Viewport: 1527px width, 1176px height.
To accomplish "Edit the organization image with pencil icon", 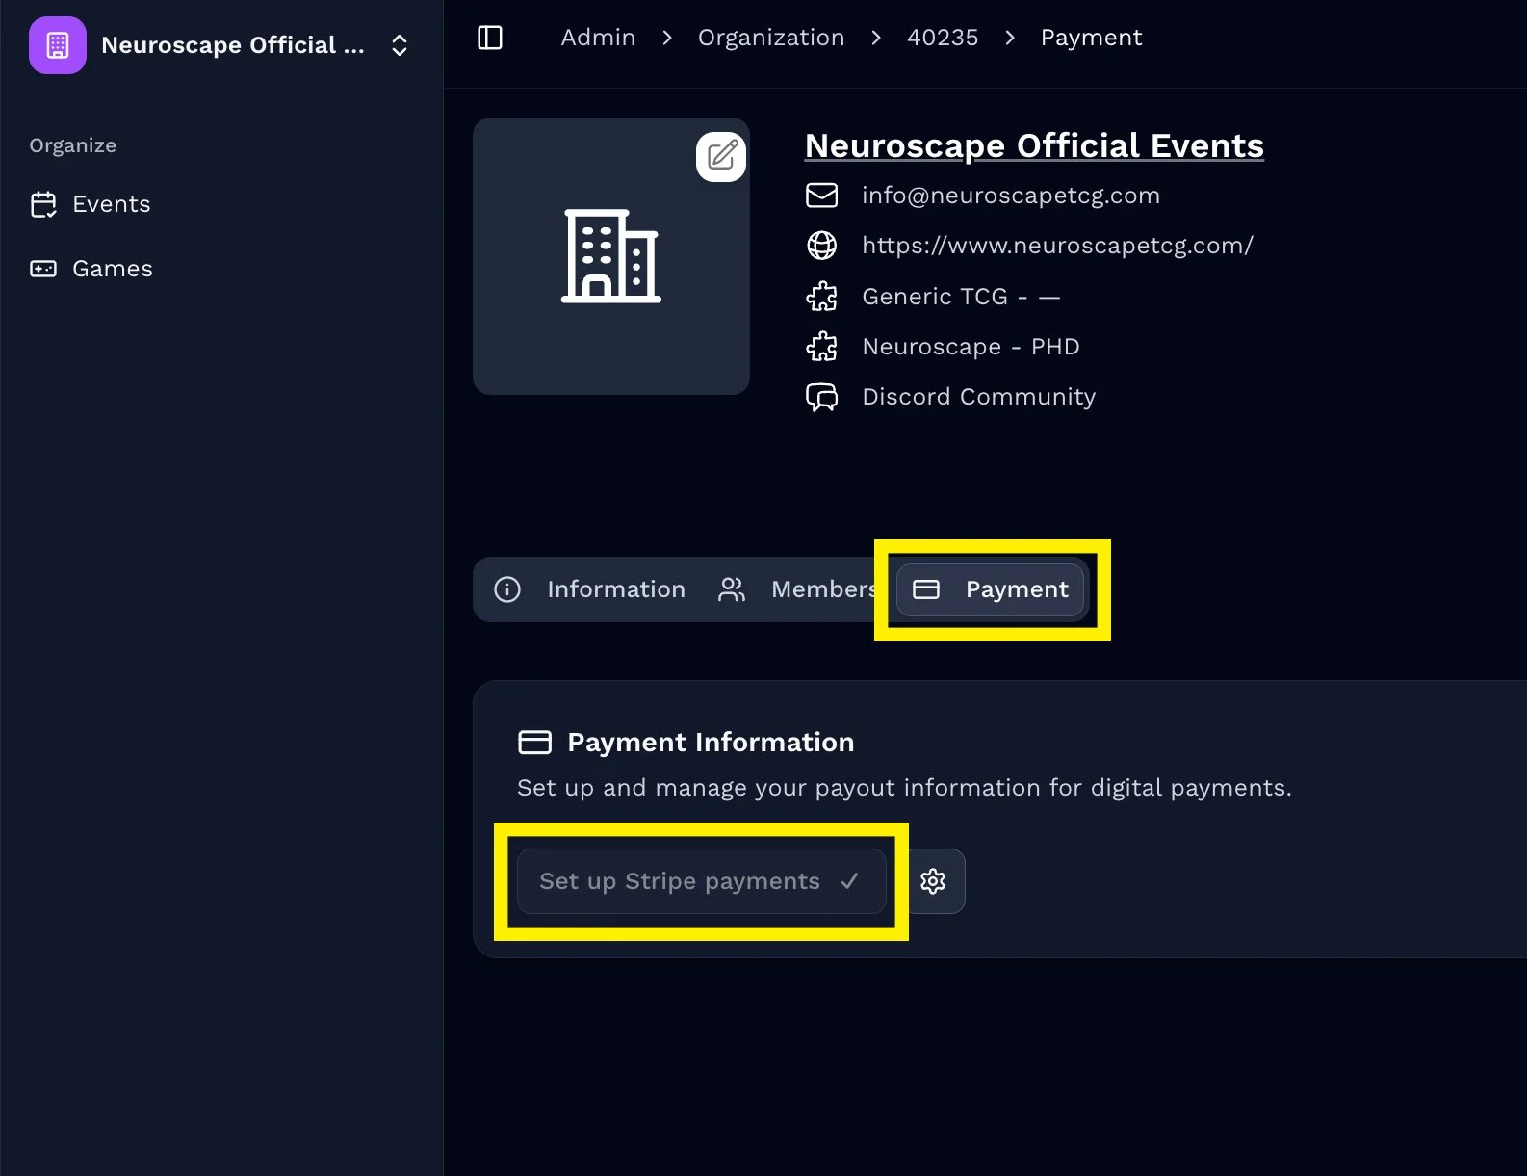I will (721, 156).
